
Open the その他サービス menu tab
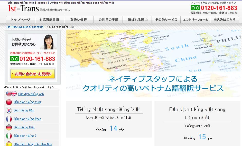(x=166, y=20)
